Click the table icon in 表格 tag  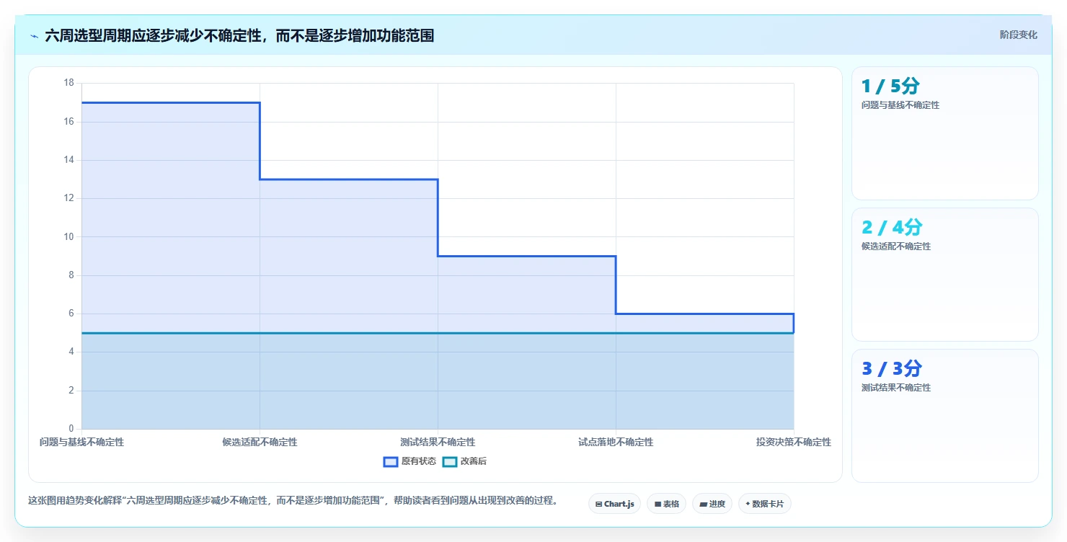pyautogui.click(x=658, y=505)
